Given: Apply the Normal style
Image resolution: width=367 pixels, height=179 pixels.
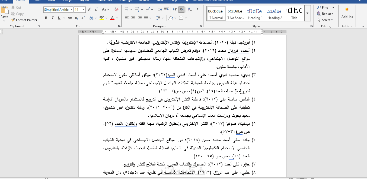Looking at the screenshot, I should pos(216,13).
